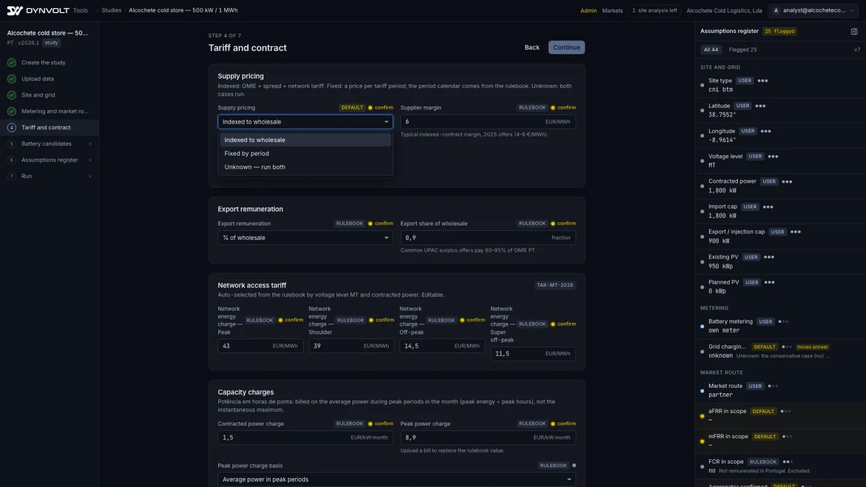Open the Peak power charge basis dropdown

tap(397, 479)
